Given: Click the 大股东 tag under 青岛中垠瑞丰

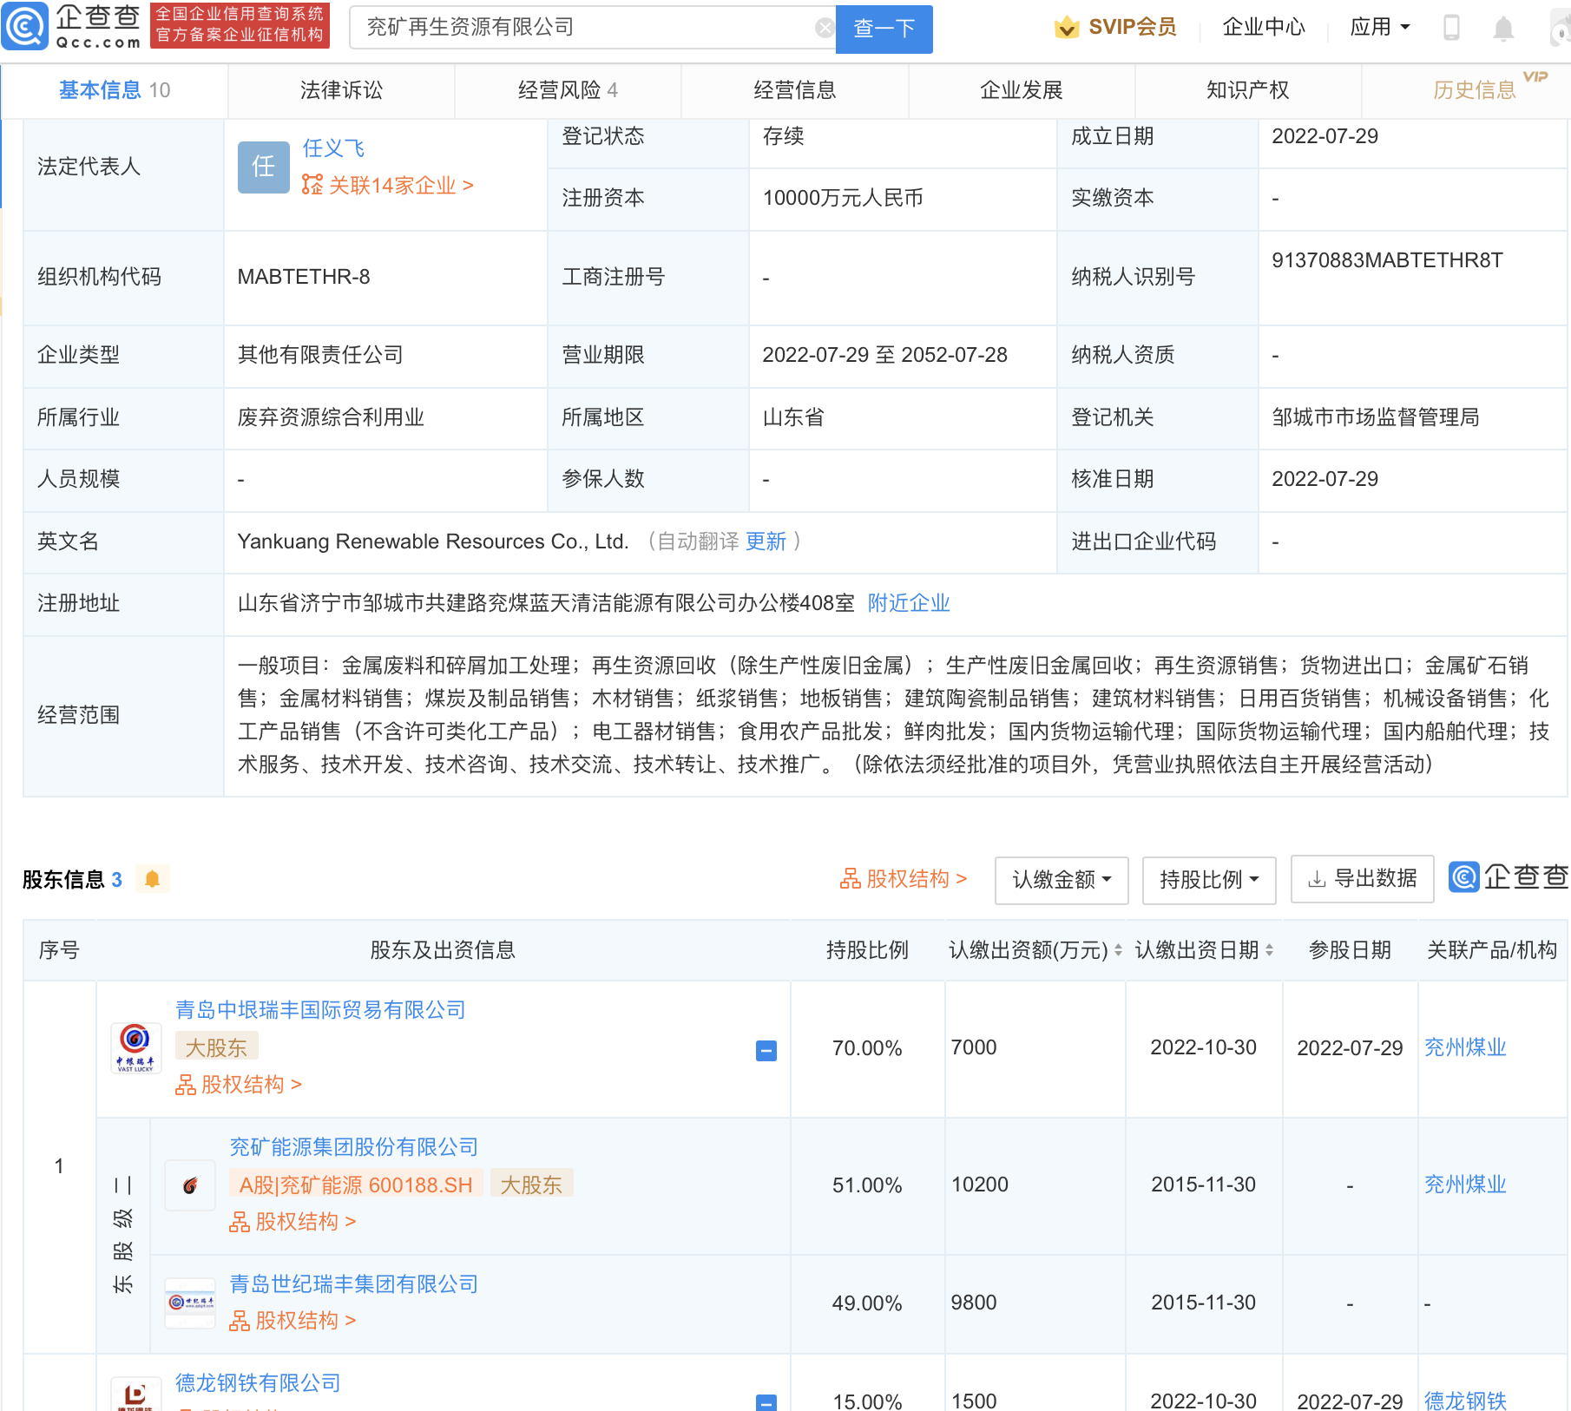Looking at the screenshot, I should pos(216,1047).
